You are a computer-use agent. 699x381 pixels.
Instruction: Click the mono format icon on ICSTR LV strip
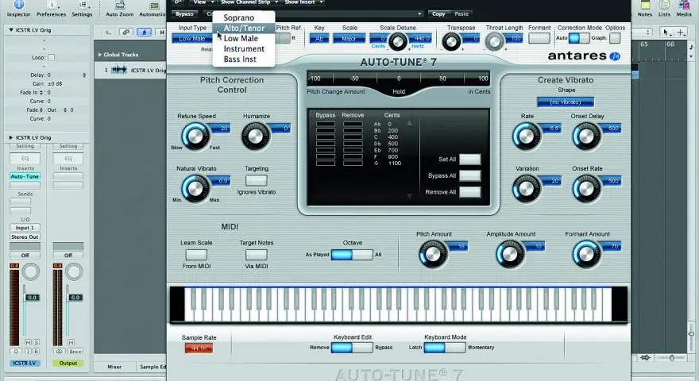coord(17,351)
